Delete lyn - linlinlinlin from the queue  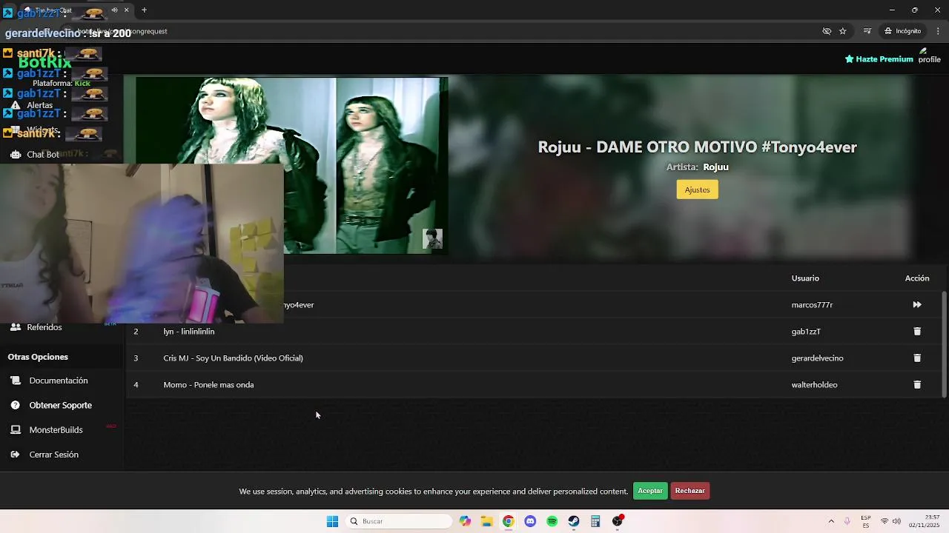click(x=917, y=332)
